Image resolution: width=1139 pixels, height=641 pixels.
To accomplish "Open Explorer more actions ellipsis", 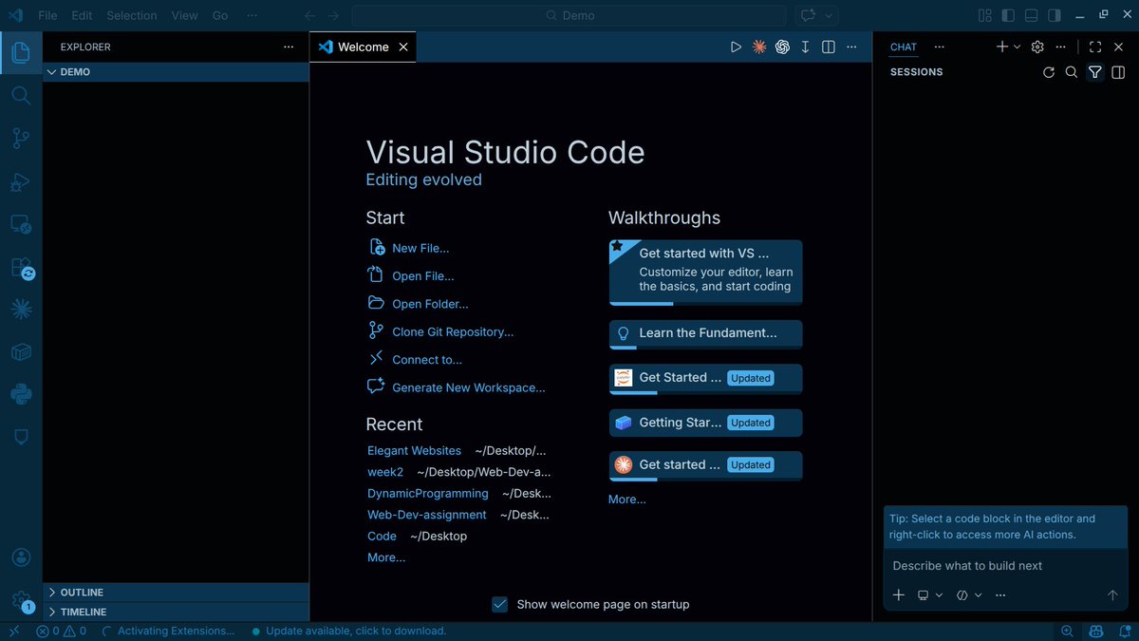I will [289, 47].
